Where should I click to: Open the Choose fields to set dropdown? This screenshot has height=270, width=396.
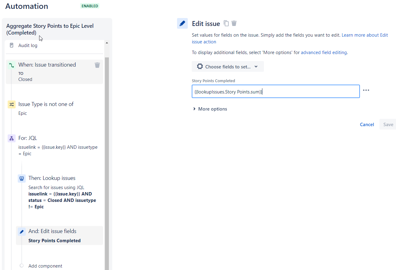tap(228, 67)
